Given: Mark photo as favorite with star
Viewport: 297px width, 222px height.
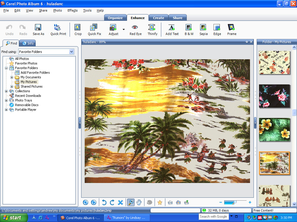Looking at the screenshot, I should [160, 202].
